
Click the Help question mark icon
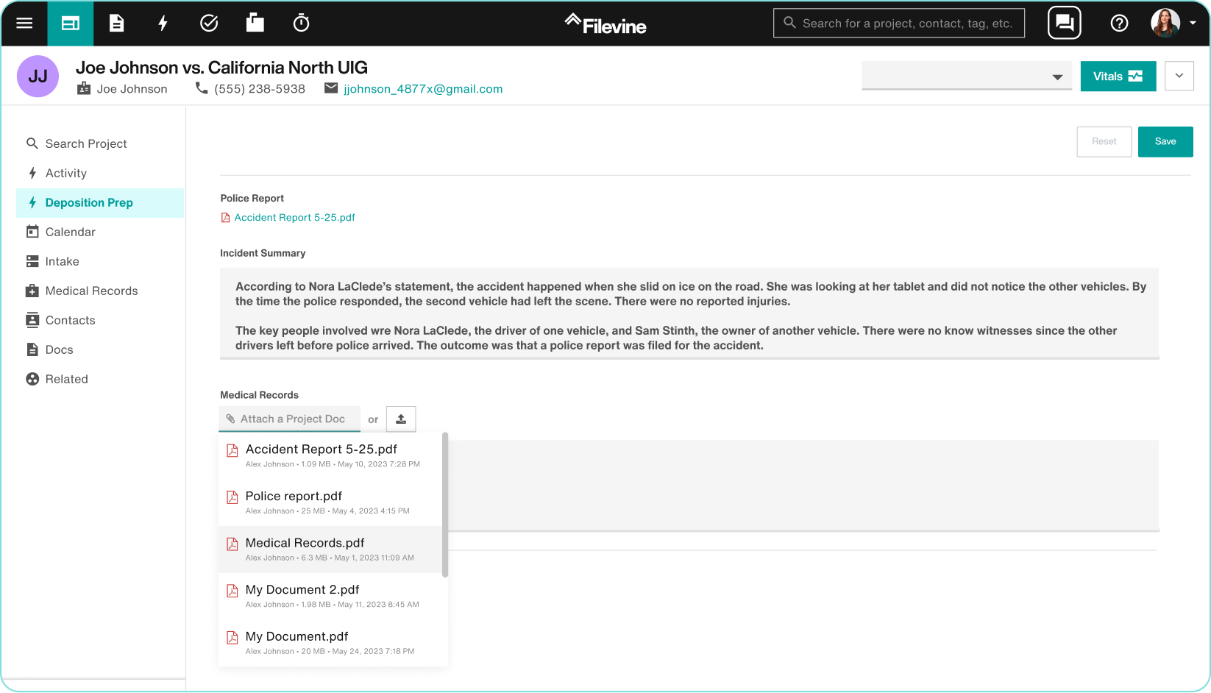pyautogui.click(x=1119, y=23)
